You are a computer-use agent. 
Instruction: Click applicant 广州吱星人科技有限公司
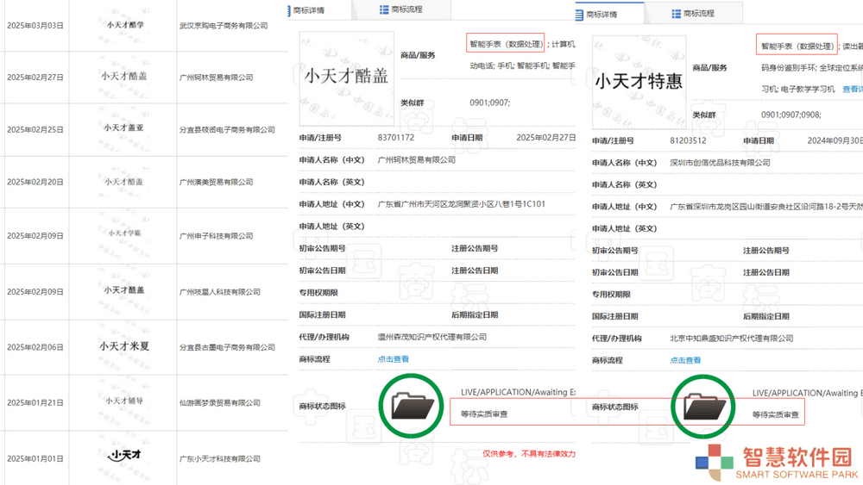[x=219, y=292]
